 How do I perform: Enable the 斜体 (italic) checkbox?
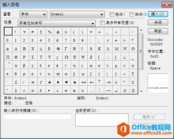click(x=132, y=14)
